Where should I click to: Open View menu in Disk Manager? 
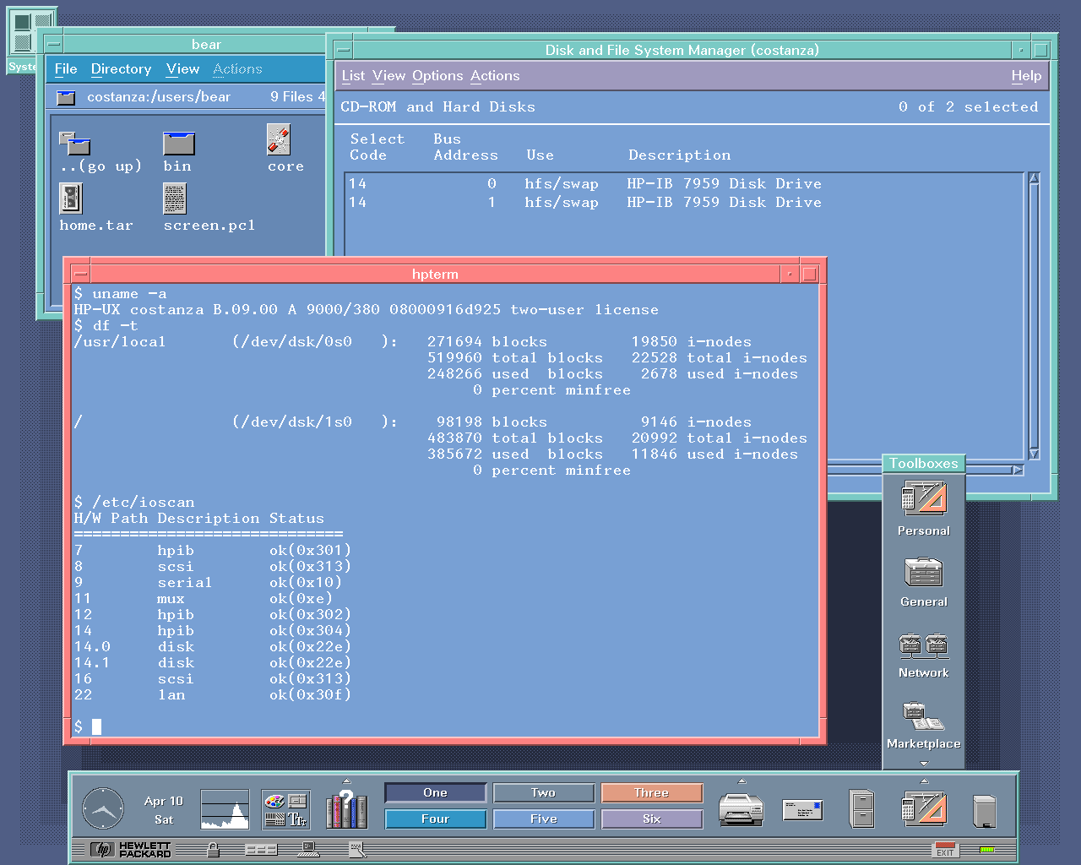pos(388,76)
